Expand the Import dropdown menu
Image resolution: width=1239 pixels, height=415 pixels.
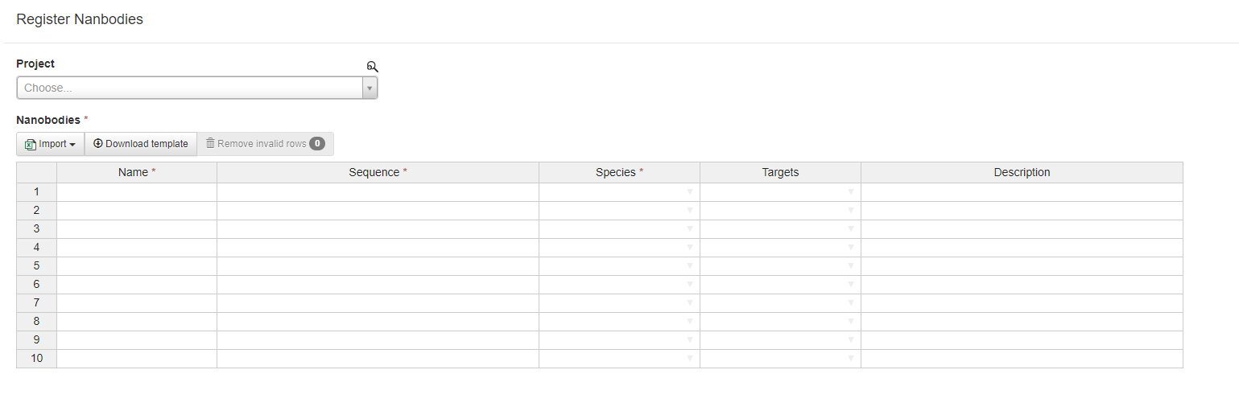[51, 144]
